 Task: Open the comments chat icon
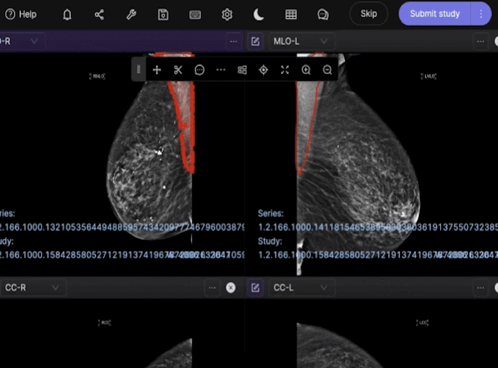323,15
